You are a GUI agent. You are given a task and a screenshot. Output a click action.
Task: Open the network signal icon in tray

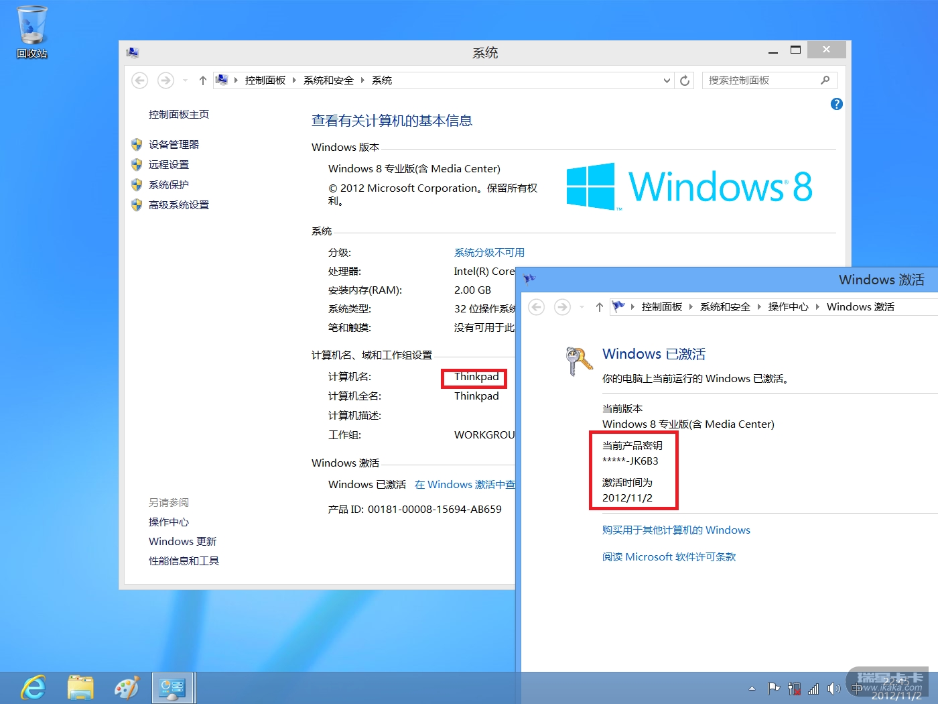(813, 688)
